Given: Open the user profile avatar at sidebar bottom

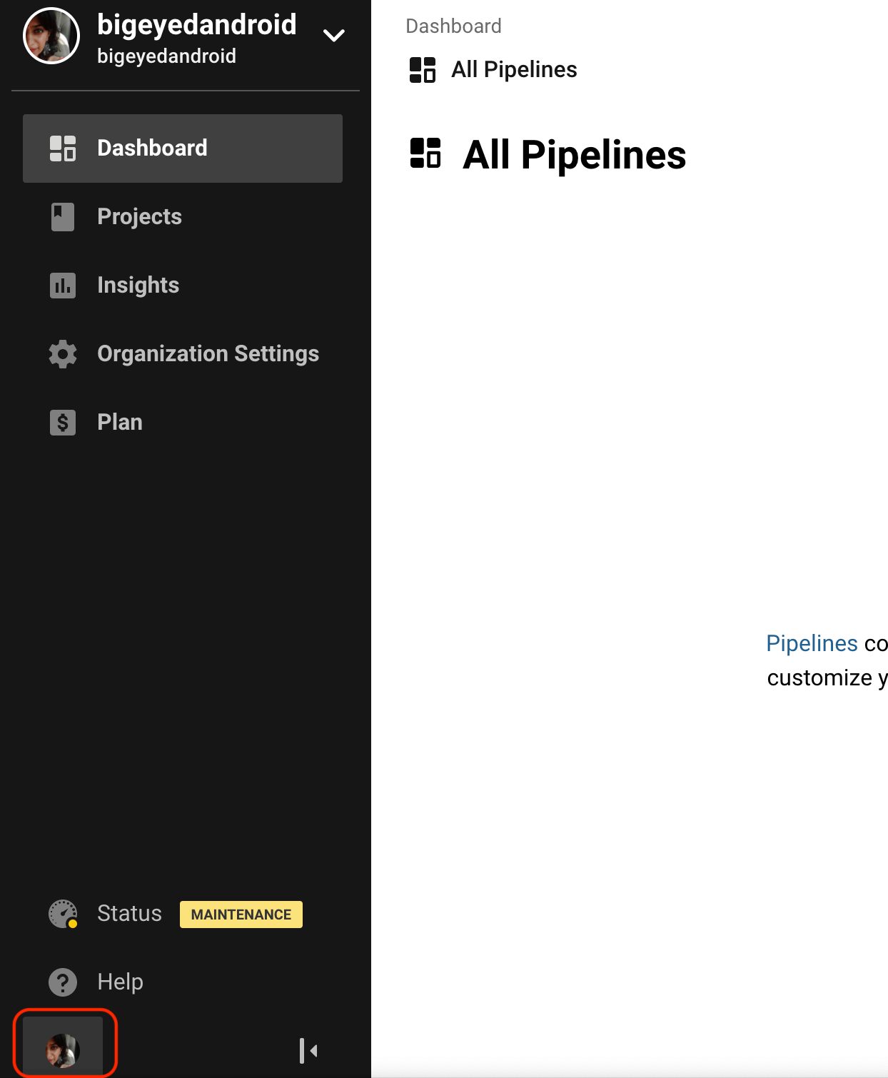Looking at the screenshot, I should (x=63, y=1050).
